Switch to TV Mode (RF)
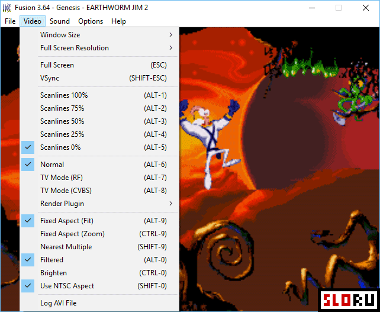The width and height of the screenshot is (380, 312). coord(99,178)
